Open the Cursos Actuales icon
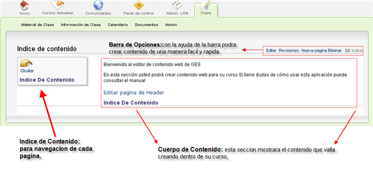The height and width of the screenshot is (174, 373). click(x=58, y=5)
